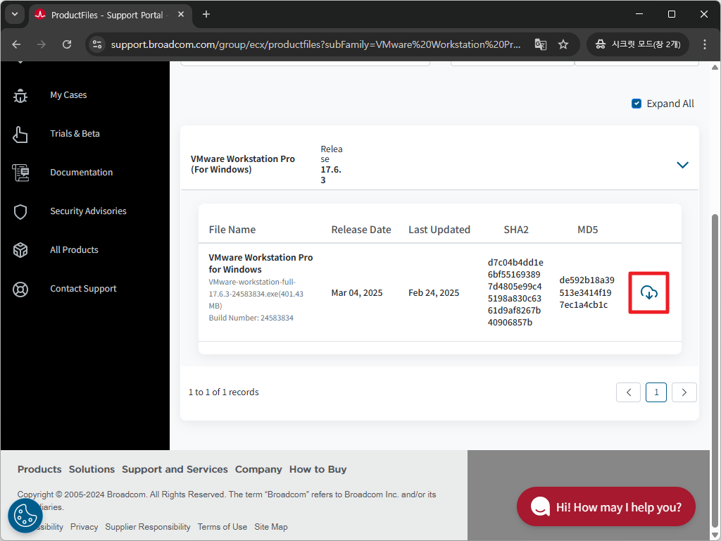Image resolution: width=721 pixels, height=541 pixels.
Task: Collapse the VMware Workstation Pro section chevron
Action: tap(682, 165)
